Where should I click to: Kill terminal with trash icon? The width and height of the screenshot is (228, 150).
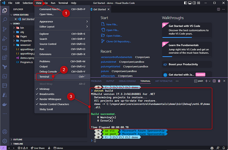point(219,81)
